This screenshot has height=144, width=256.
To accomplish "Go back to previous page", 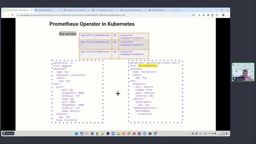I will pos(4,15).
